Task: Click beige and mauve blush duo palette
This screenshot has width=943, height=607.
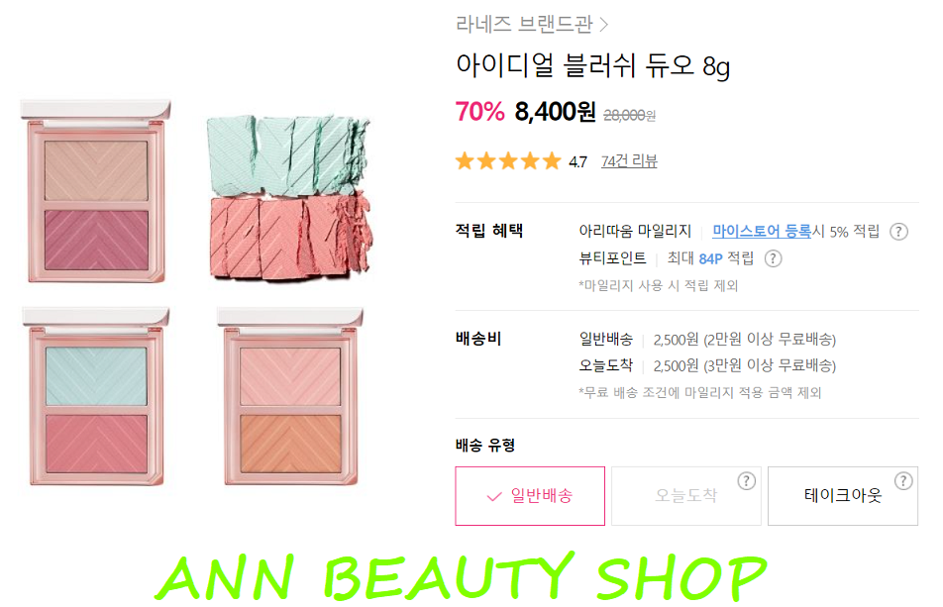Action: 96,191
